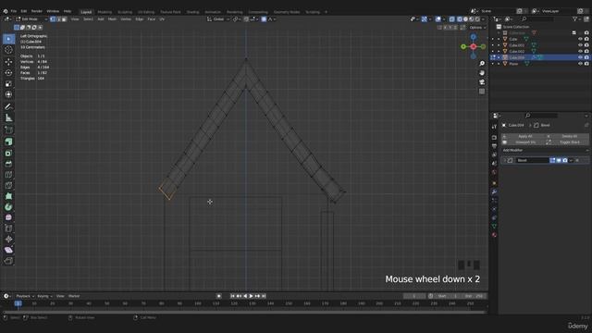The image size is (592, 333).
Task: Pick the Loop Cut tool
Action: [8, 175]
